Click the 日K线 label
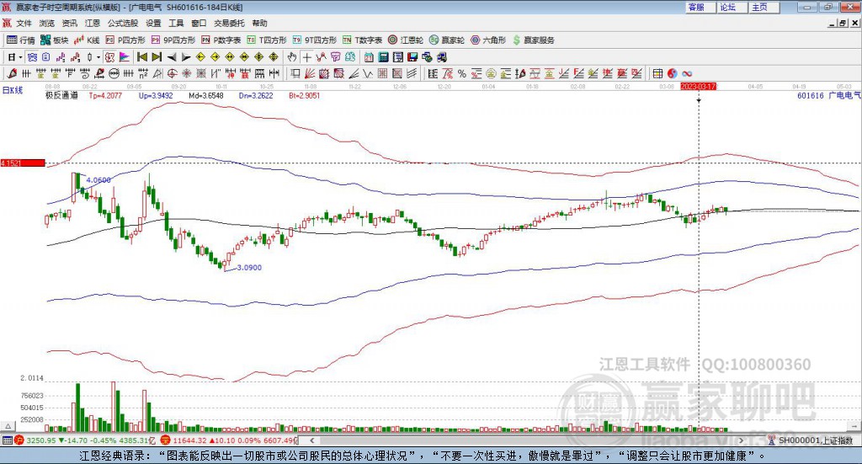 coord(13,90)
